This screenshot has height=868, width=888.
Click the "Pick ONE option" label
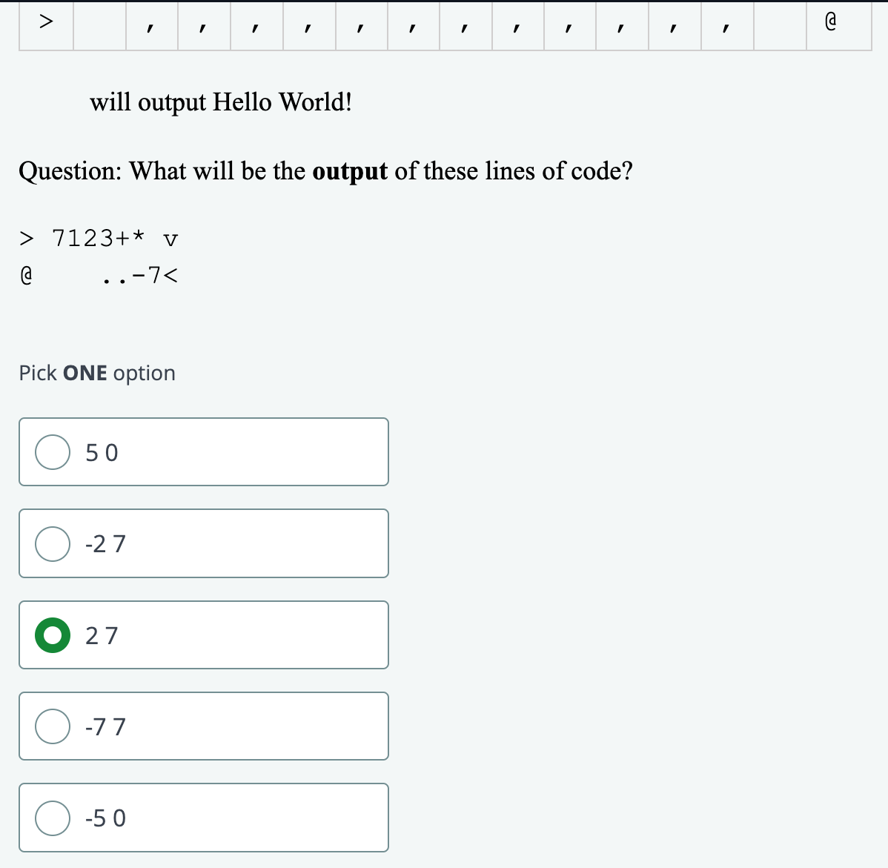(96, 373)
